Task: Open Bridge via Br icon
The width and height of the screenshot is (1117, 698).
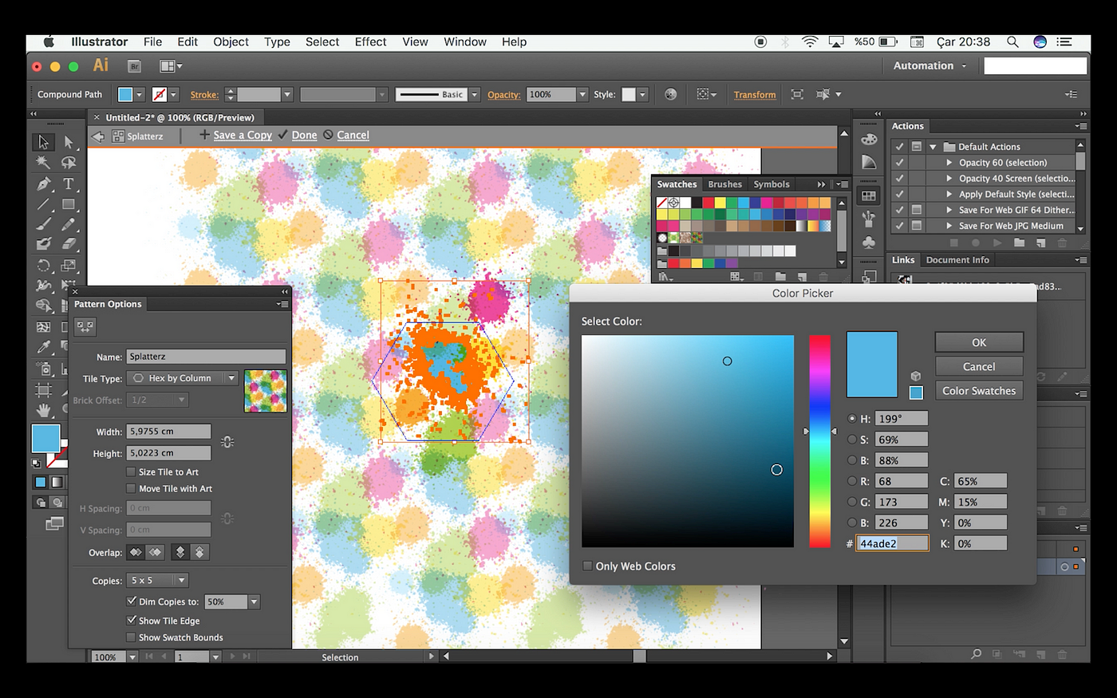Action: (135, 66)
